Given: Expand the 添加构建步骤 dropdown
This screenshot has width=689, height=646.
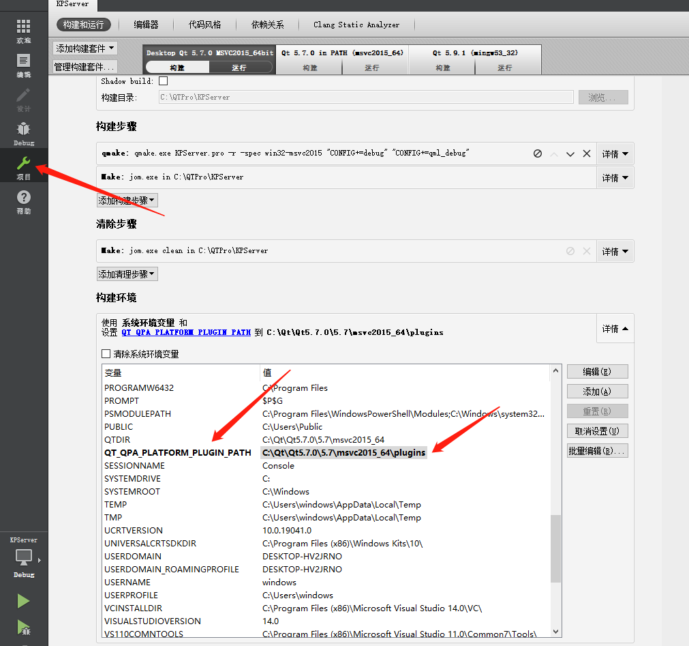Looking at the screenshot, I should pos(127,200).
